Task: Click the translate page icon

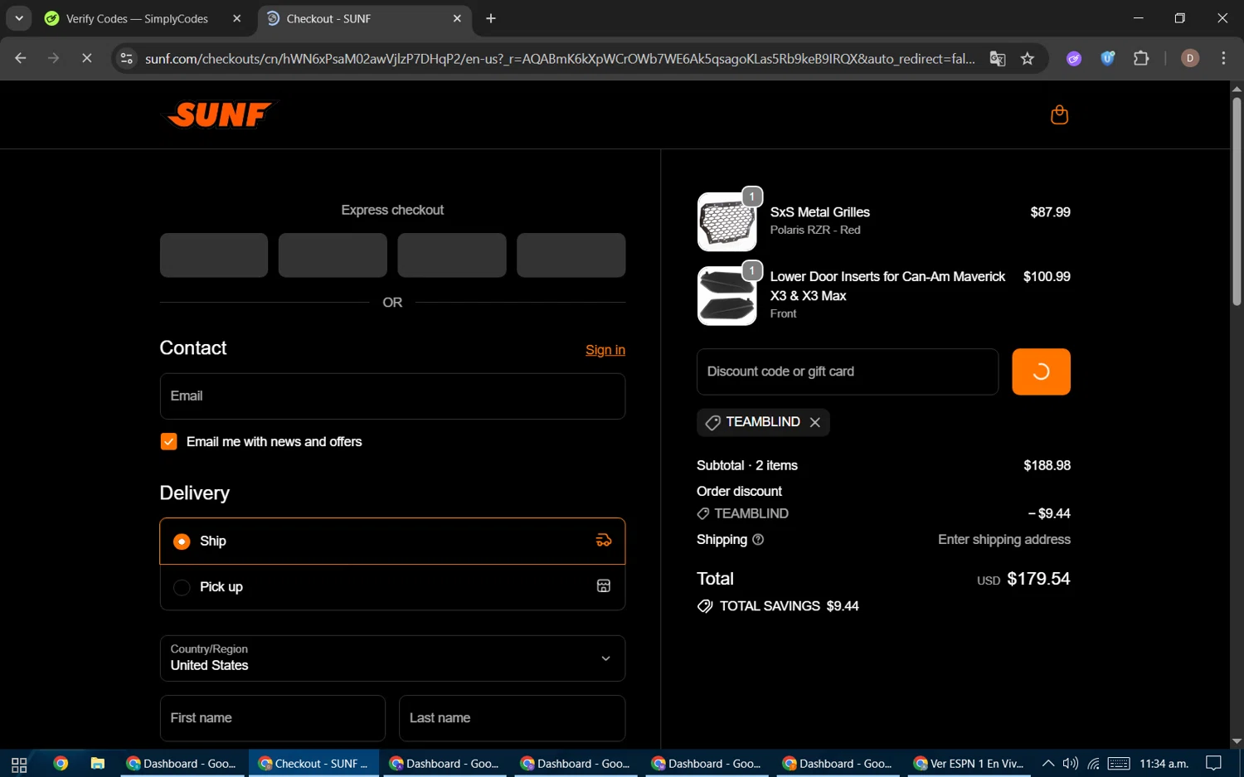Action: (998, 58)
